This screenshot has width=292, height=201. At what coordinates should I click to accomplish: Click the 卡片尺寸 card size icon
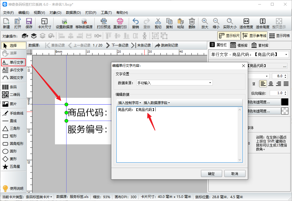coord(44,23)
